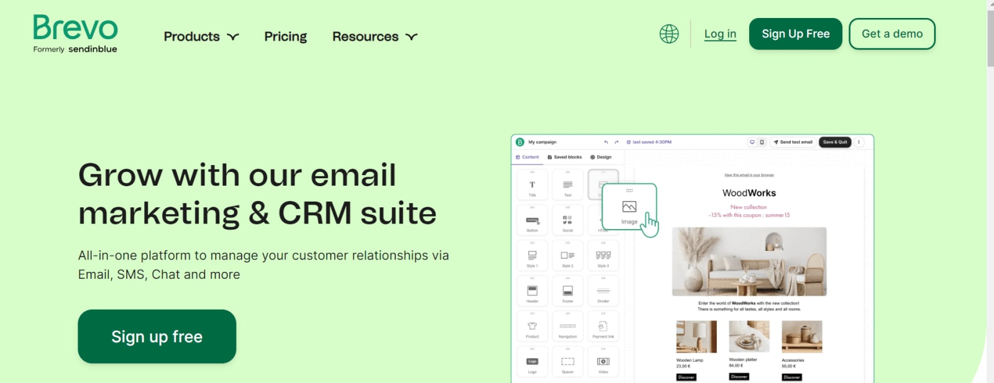
Task: Open the editor three-dot more menu
Action: [x=859, y=142]
